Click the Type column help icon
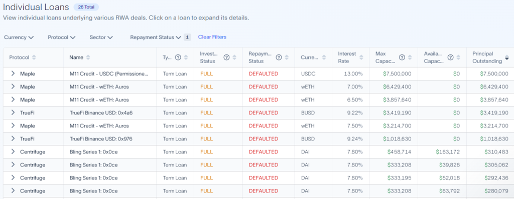The height and width of the screenshot is (199, 514). pos(178,57)
